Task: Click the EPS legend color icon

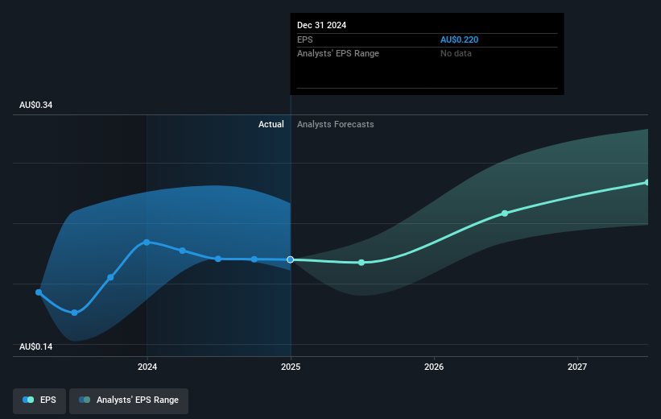Action: pos(28,400)
